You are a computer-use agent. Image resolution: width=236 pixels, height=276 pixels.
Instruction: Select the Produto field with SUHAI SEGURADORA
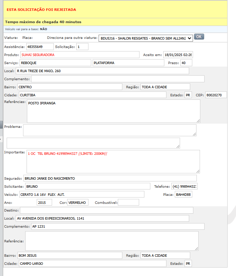pyautogui.click(x=80, y=55)
